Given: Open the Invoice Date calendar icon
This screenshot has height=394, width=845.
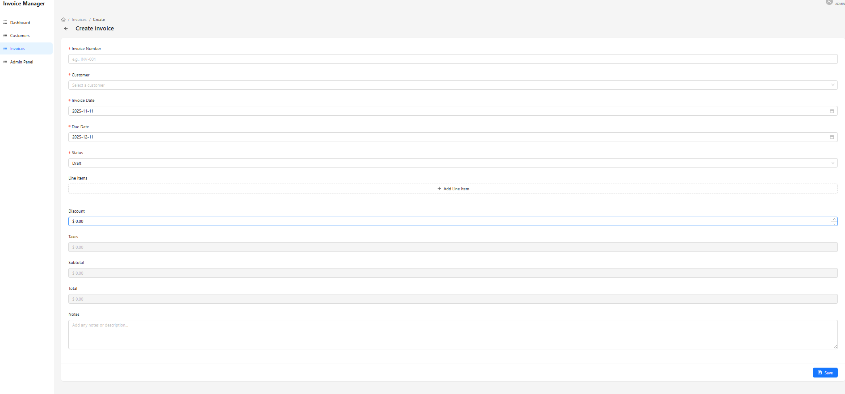Looking at the screenshot, I should (832, 111).
